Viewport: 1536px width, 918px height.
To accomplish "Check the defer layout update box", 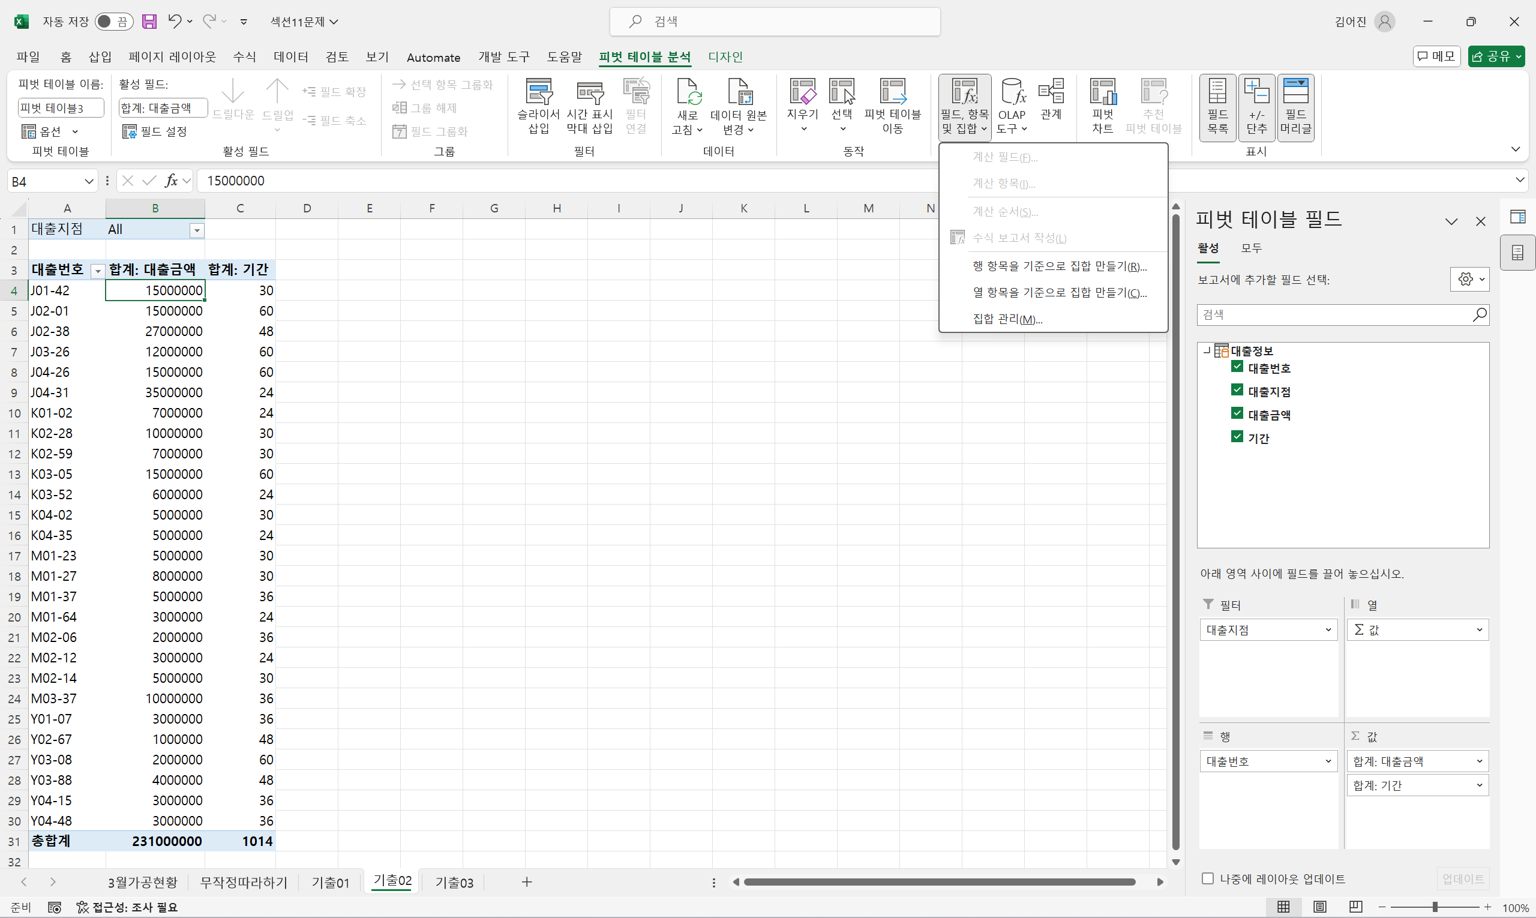I will click(1207, 878).
